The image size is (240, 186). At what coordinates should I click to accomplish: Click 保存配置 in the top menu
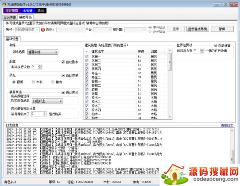tap(12, 10)
